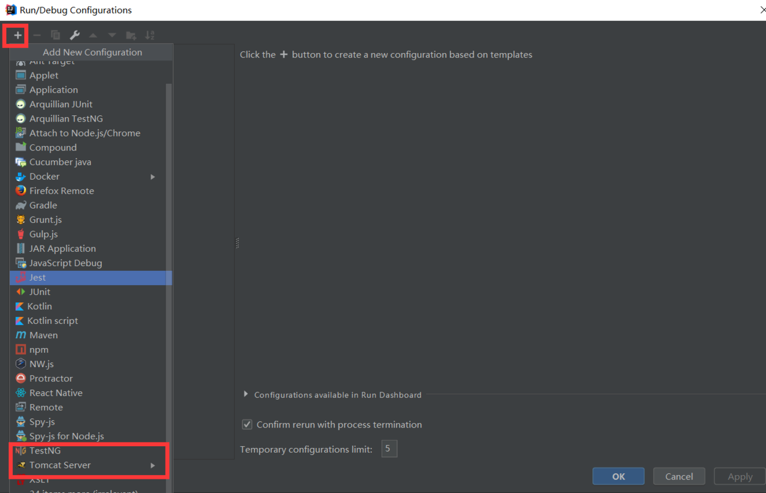The height and width of the screenshot is (493, 766).
Task: Click the Gradle elephant icon
Action: pyautogui.click(x=20, y=205)
